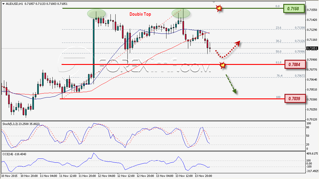319x179 pixels.
Task: Click 0.71160 on the price axis
Action: coord(312,40)
